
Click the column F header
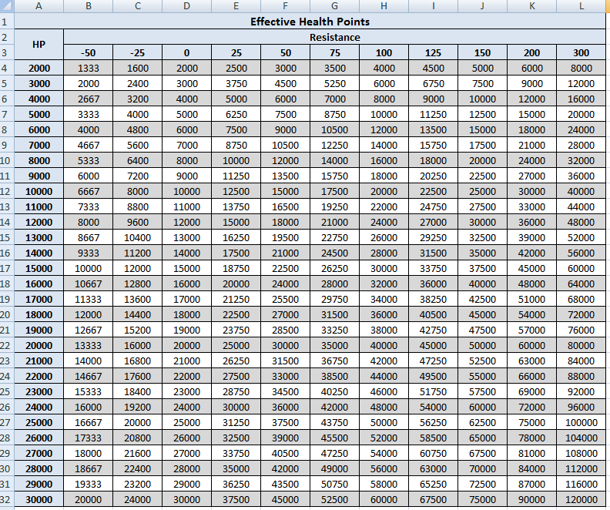(285, 7)
